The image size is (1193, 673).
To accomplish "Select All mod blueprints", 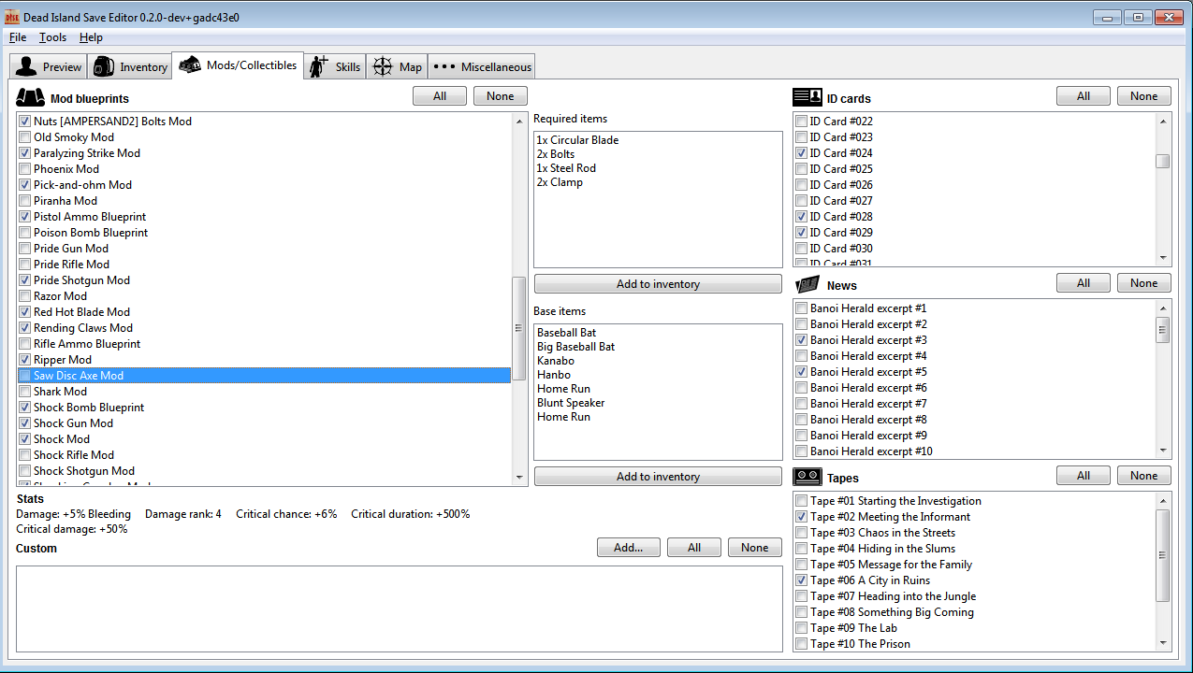I will click(440, 96).
